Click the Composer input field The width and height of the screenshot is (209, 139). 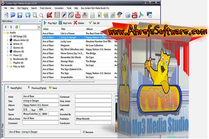(93, 96)
